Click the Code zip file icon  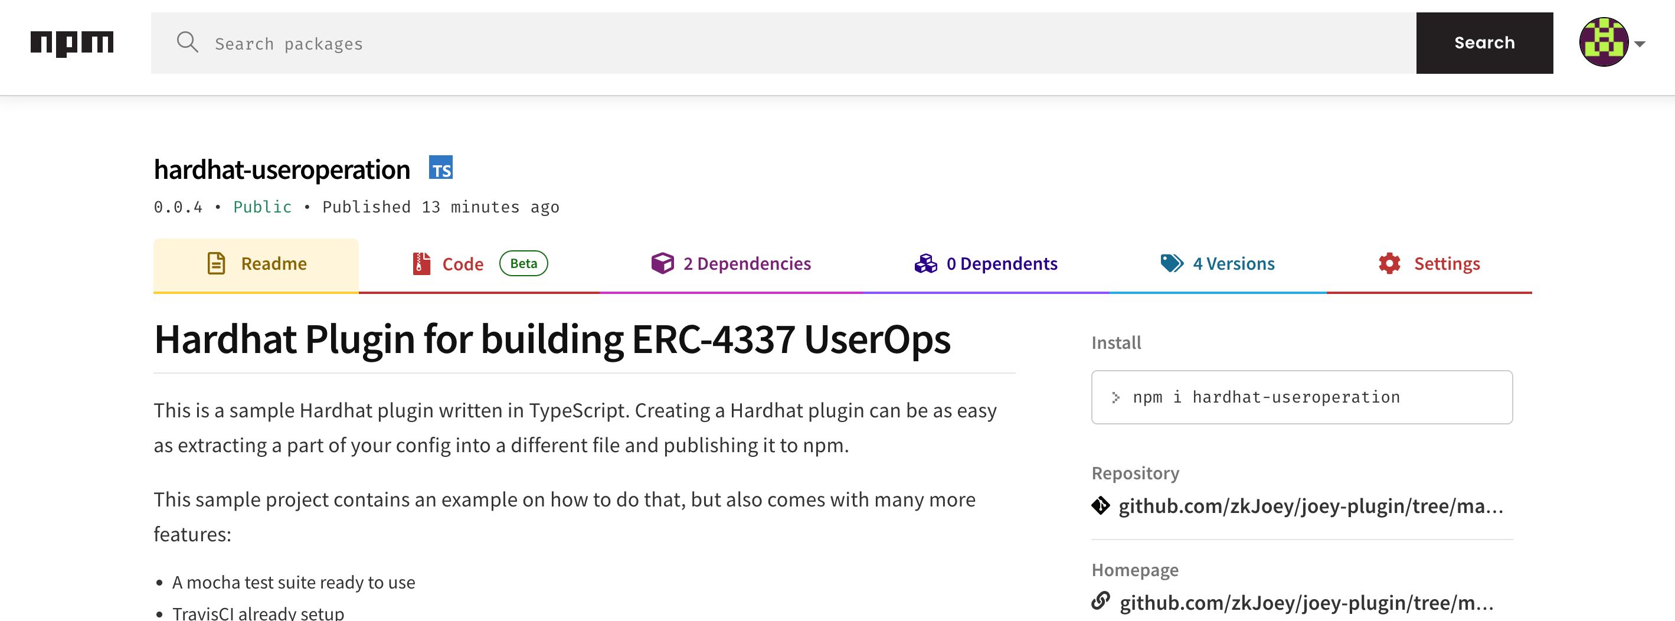(x=421, y=263)
